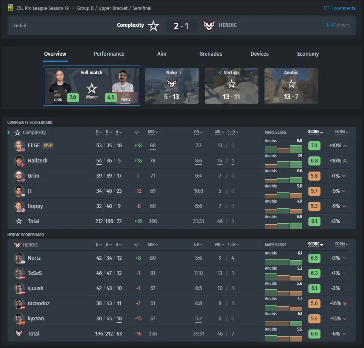The height and width of the screenshot is (348, 364).
Task: Click Nertz's player avatar
Action: [19, 258]
